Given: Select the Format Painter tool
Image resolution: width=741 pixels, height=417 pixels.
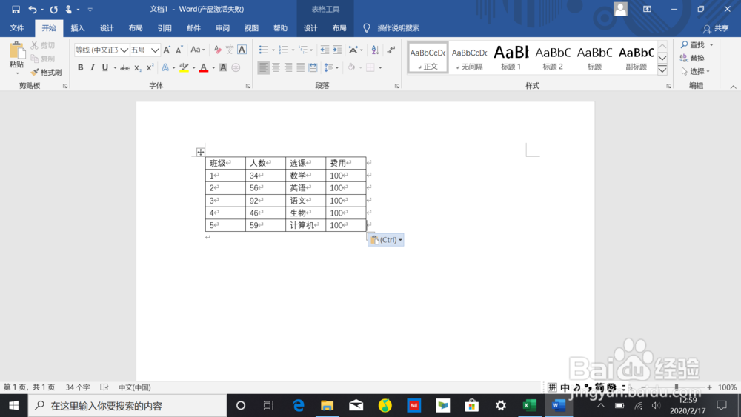Looking at the screenshot, I should coord(46,73).
